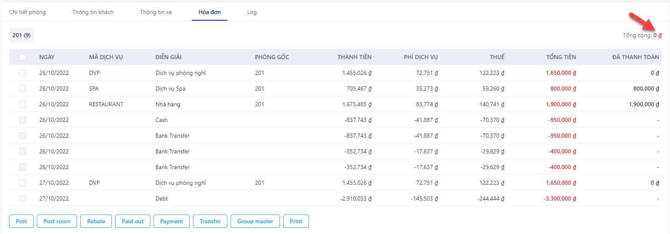
Task: Click the Transfer button
Action: click(x=210, y=221)
